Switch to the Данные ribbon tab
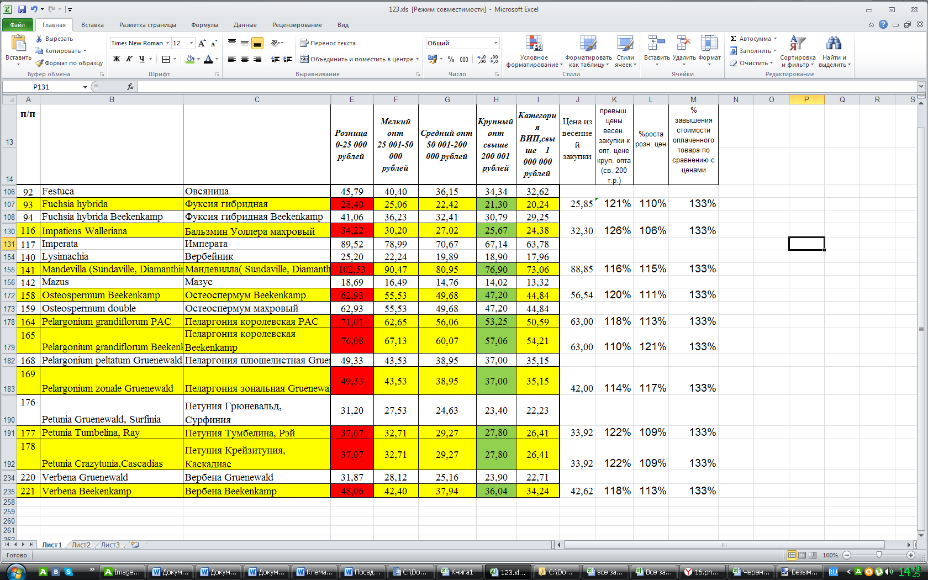The height and width of the screenshot is (580, 928). (x=245, y=25)
